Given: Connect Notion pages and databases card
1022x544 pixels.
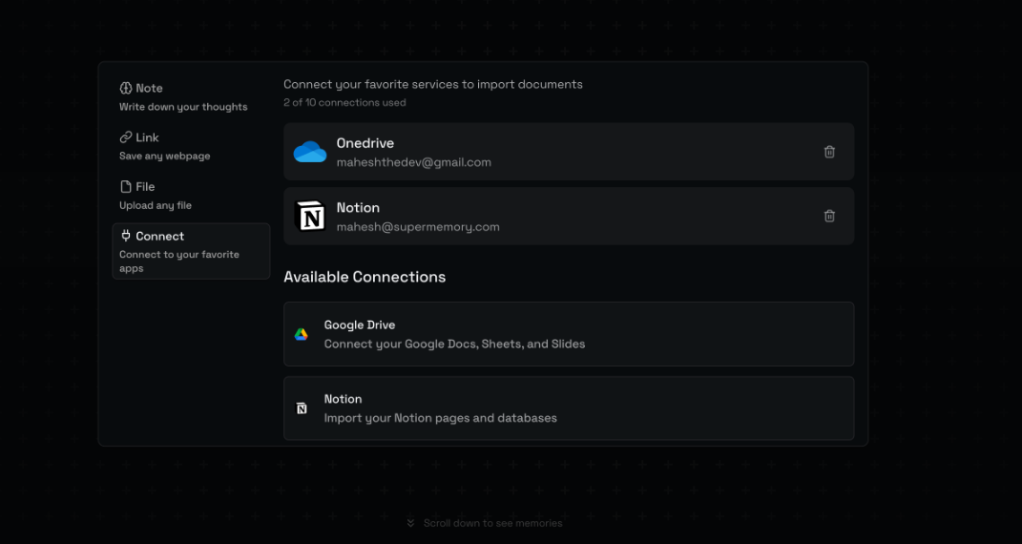Looking at the screenshot, I should 569,408.
